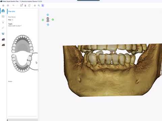Open the blue guide icon in the left sidebar
The width and height of the screenshot is (162, 121).
[3, 34]
